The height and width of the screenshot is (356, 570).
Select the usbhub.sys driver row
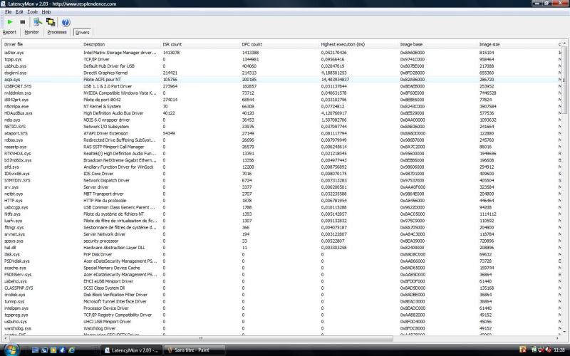point(281,66)
